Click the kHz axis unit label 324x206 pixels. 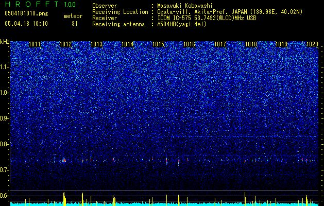click(5, 42)
